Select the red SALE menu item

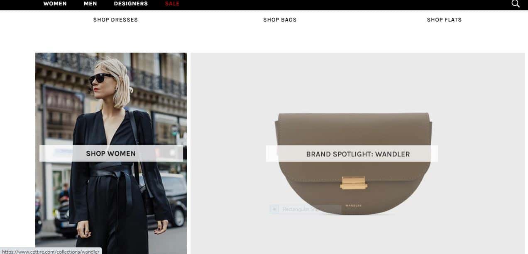point(172,4)
